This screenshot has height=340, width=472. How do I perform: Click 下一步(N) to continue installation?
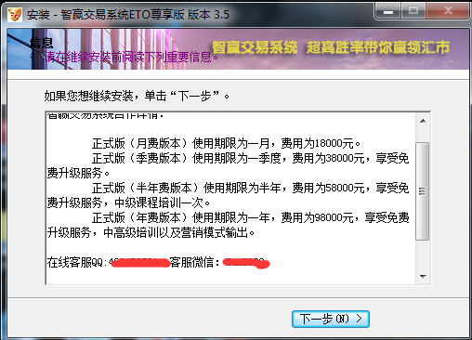point(331,319)
